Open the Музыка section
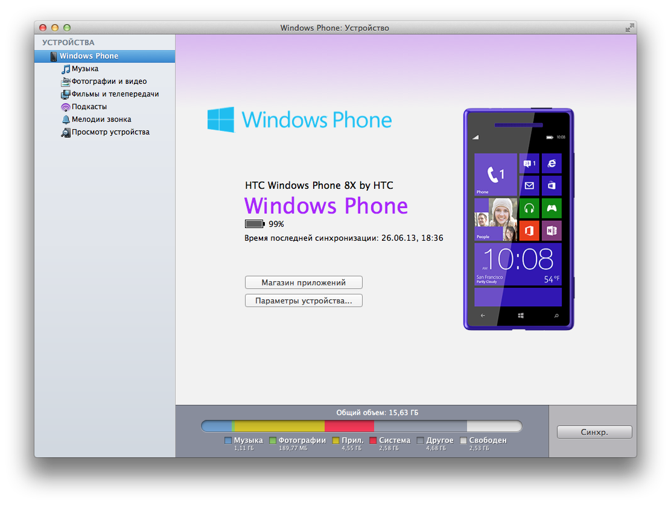Screen dimensions: 671x505 pyautogui.click(x=84, y=69)
